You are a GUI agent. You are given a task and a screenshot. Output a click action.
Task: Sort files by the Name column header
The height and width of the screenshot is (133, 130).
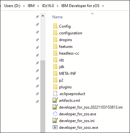point(57,17)
